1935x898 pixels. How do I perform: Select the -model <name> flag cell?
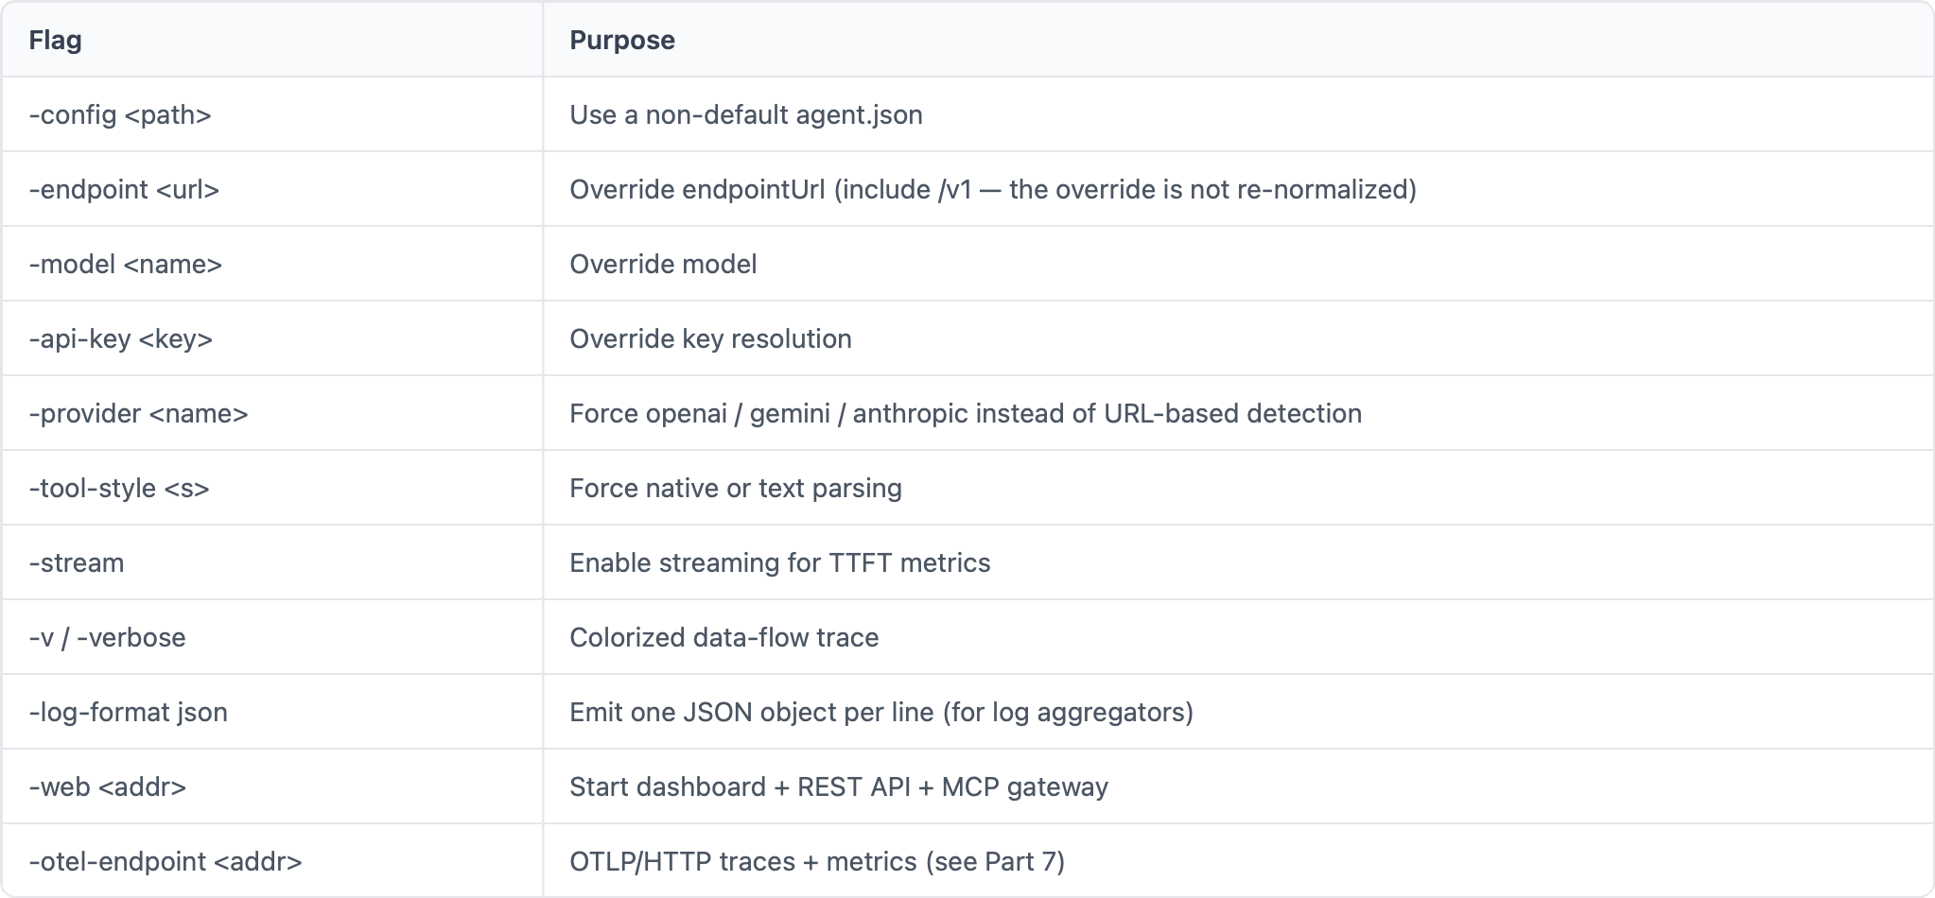(272, 264)
